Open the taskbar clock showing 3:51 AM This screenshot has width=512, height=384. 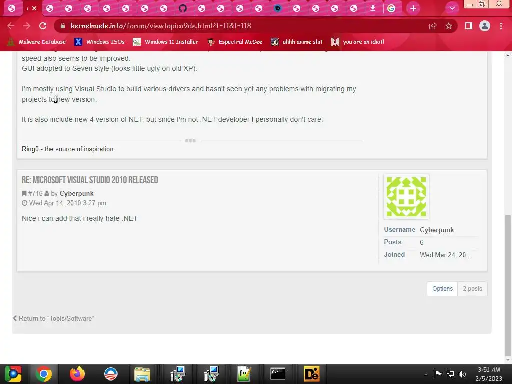[x=489, y=374]
